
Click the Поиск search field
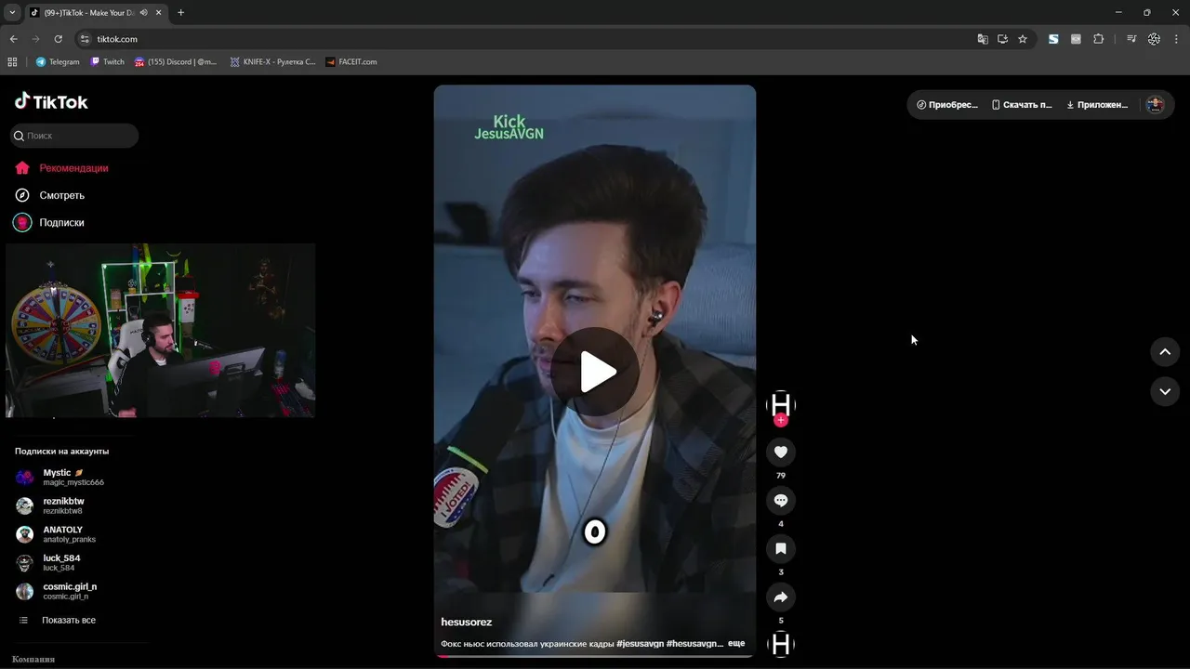[74, 136]
